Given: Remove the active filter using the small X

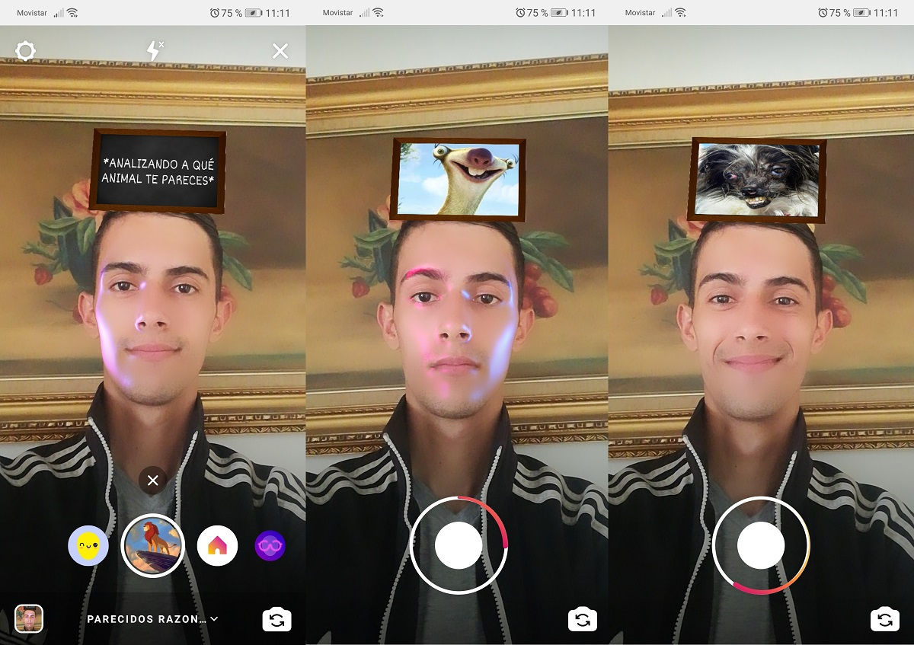Looking at the screenshot, I should click(152, 481).
